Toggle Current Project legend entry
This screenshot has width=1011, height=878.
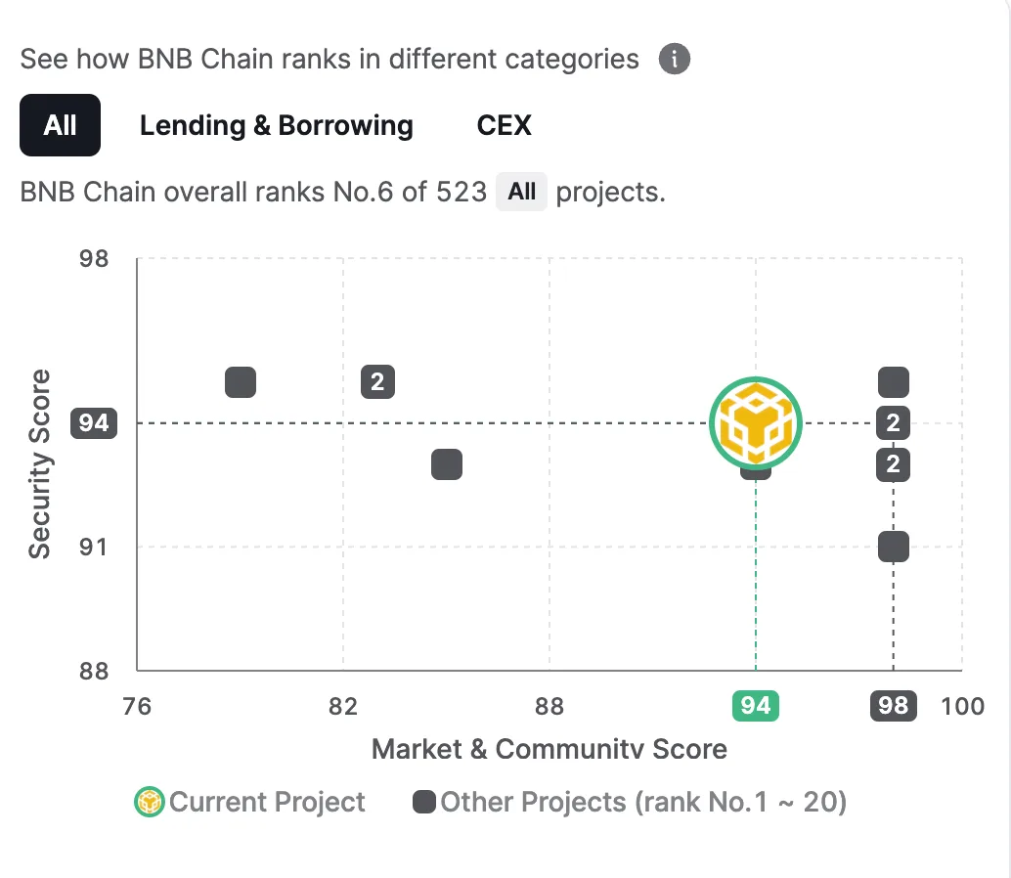(x=249, y=802)
